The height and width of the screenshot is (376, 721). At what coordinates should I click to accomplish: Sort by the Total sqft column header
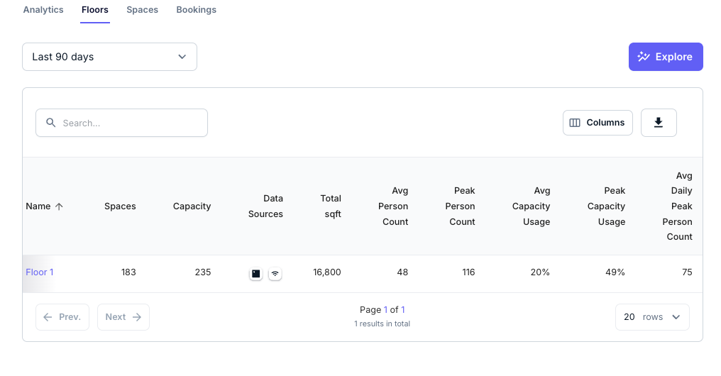pyautogui.click(x=330, y=206)
